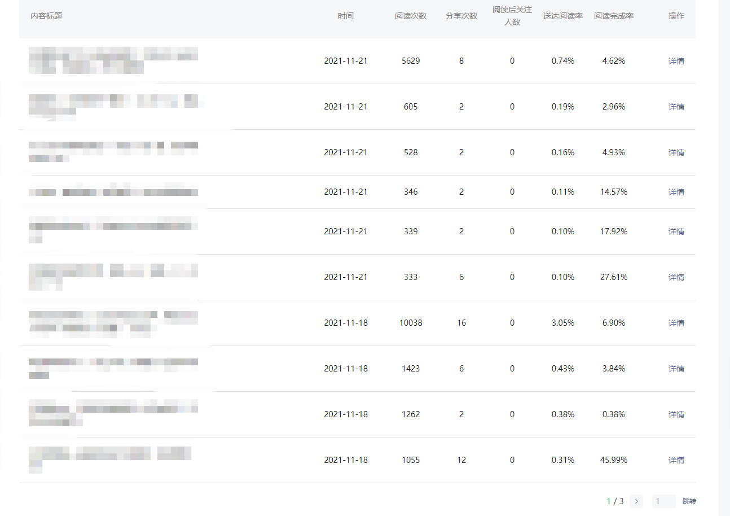Screen dimensions: 730x516
Task: Open 详情 for row with 605 reads
Action: 676,107
